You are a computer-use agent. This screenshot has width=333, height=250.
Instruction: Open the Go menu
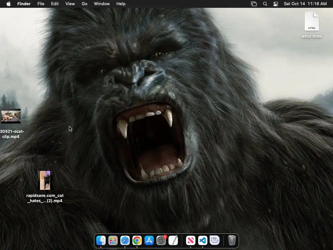click(85, 4)
